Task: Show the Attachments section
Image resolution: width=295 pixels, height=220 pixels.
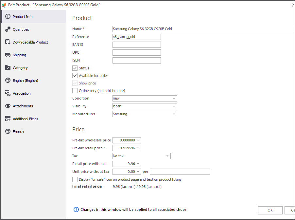Action: (x=33, y=106)
